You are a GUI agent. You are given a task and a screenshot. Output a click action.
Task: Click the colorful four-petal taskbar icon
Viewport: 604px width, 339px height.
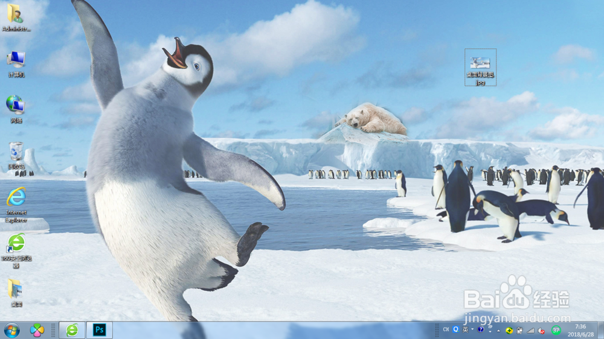point(37,330)
